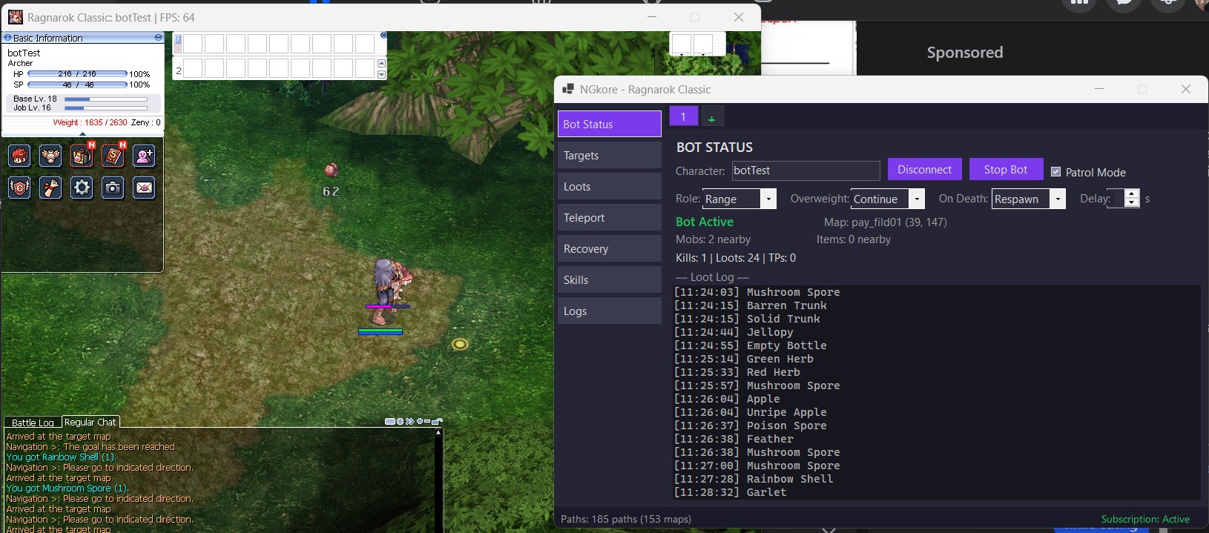The width and height of the screenshot is (1209, 533).
Task: Open the Recovery sidebar tab
Action: click(x=610, y=248)
